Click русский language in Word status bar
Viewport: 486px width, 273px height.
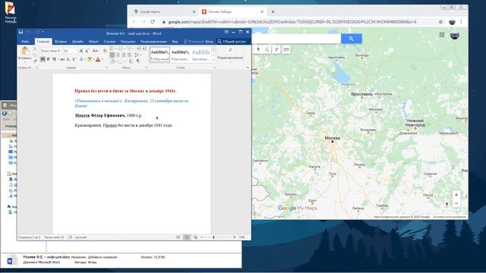(x=81, y=237)
